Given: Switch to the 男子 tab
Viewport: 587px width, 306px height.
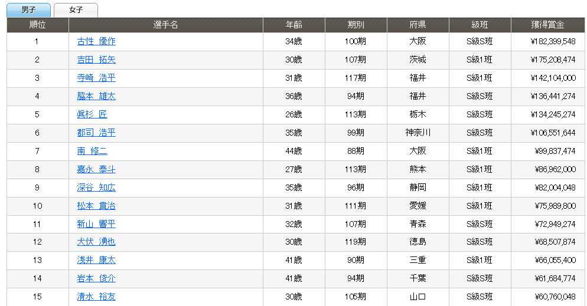Looking at the screenshot, I should coord(28,10).
